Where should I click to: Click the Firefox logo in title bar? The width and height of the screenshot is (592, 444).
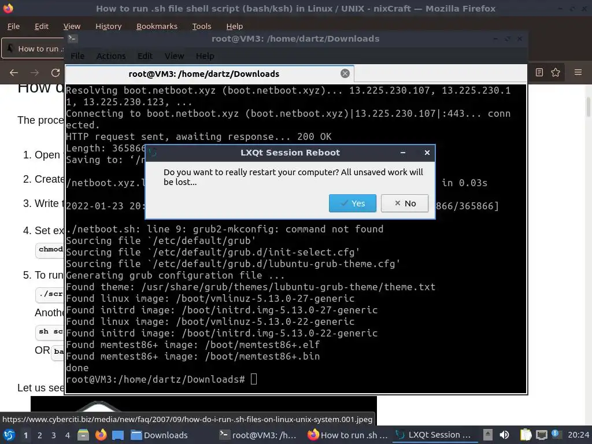coord(8,8)
